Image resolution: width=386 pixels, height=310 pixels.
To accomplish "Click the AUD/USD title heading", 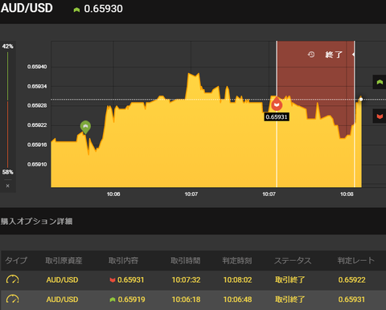I will (x=27, y=8).
